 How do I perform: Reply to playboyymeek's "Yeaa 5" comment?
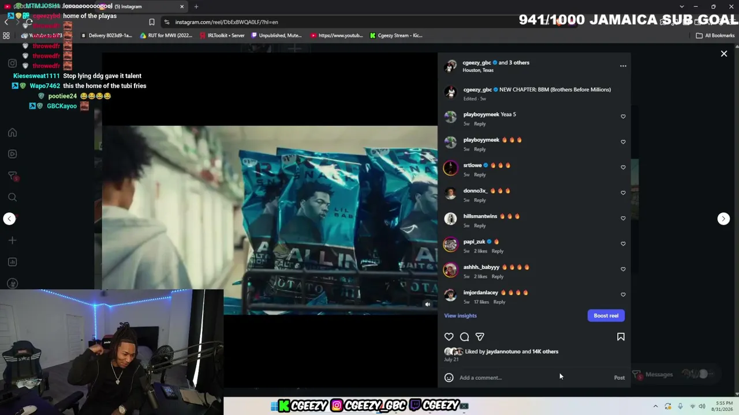(x=480, y=124)
